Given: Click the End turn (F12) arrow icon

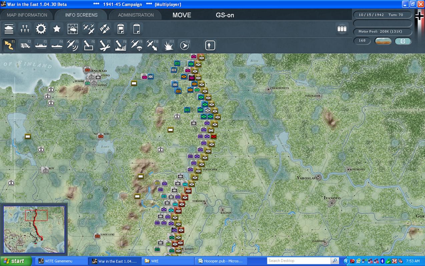Looking at the screenshot, I should 184,45.
